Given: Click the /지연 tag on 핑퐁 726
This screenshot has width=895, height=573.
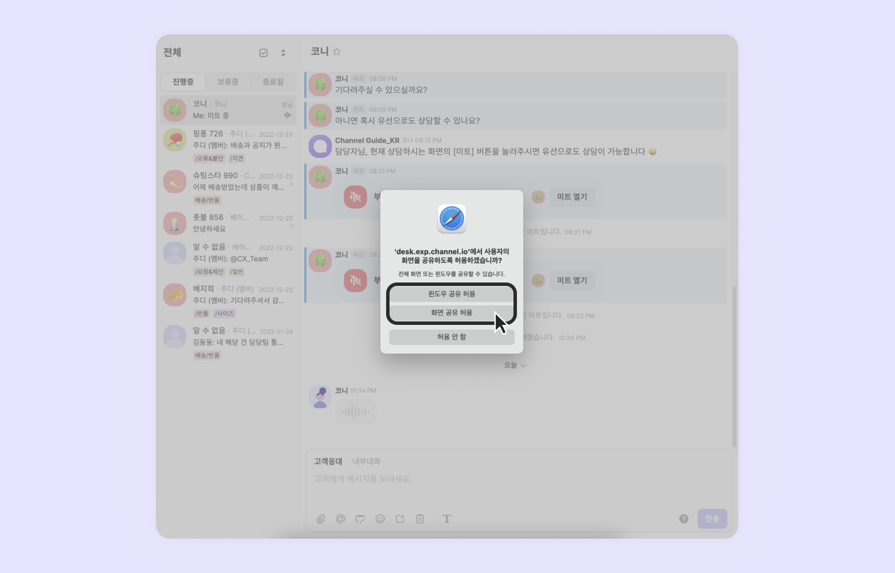Looking at the screenshot, I should pyautogui.click(x=237, y=158).
